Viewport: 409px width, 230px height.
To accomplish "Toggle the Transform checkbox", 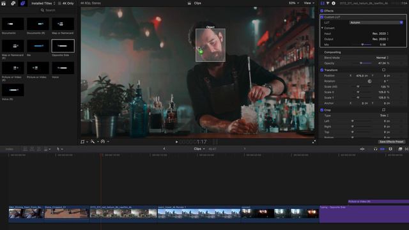I will pos(322,70).
